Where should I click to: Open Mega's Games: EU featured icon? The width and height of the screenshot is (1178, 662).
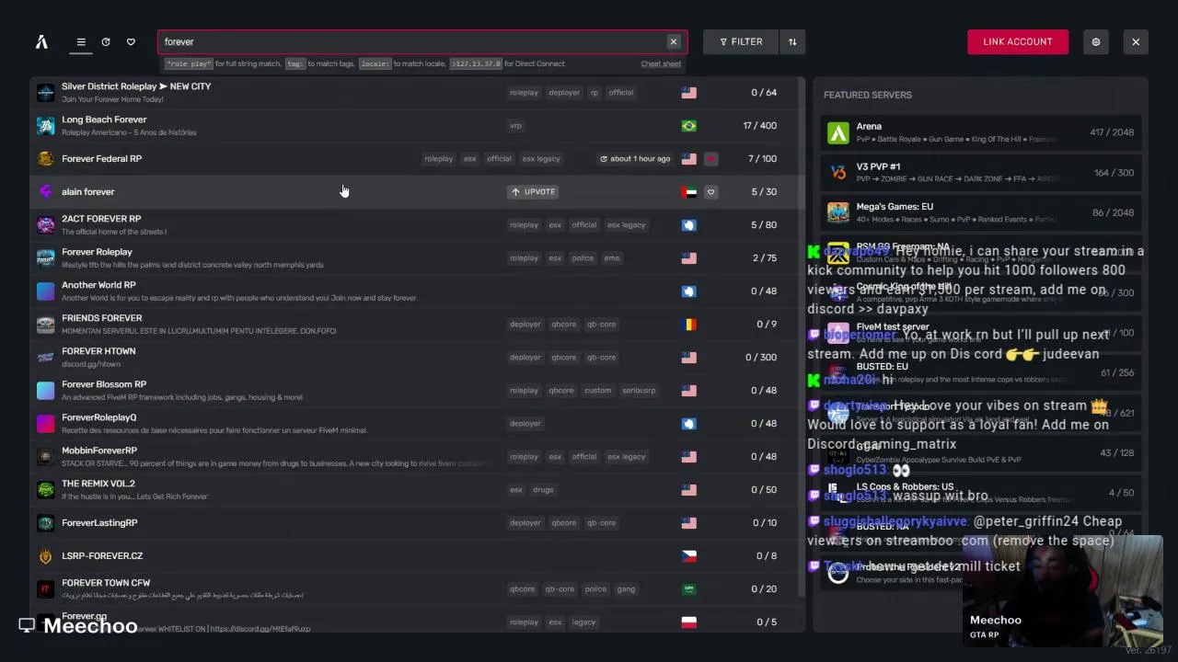click(837, 212)
